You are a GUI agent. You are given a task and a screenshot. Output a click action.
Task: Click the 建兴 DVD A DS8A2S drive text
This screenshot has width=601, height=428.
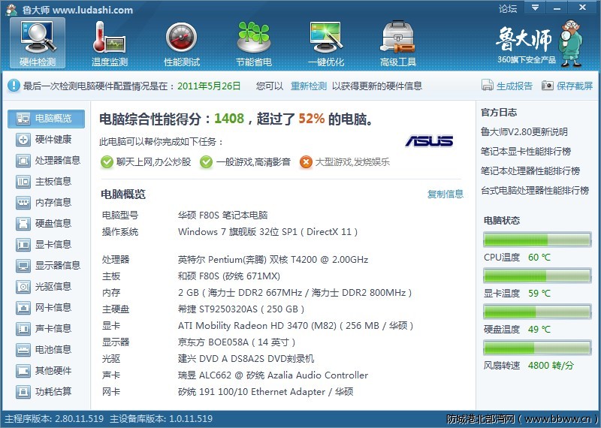point(246,359)
